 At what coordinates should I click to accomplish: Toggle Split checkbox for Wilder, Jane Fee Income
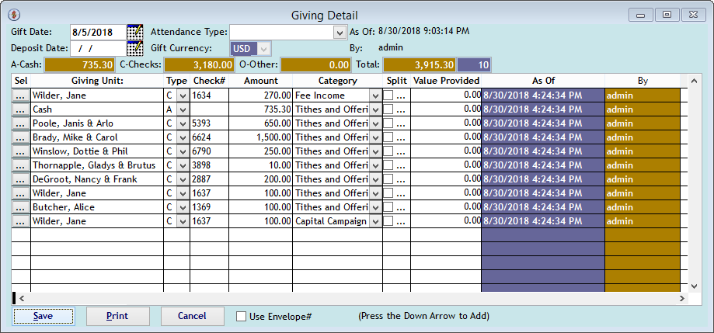388,95
